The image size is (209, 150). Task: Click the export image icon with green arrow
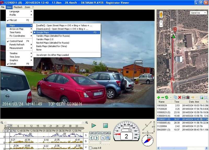(202, 97)
